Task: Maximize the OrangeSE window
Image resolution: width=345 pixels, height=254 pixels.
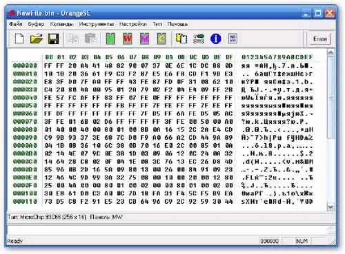Action: coord(318,13)
